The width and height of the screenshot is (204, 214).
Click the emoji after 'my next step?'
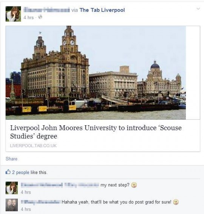[134, 185]
